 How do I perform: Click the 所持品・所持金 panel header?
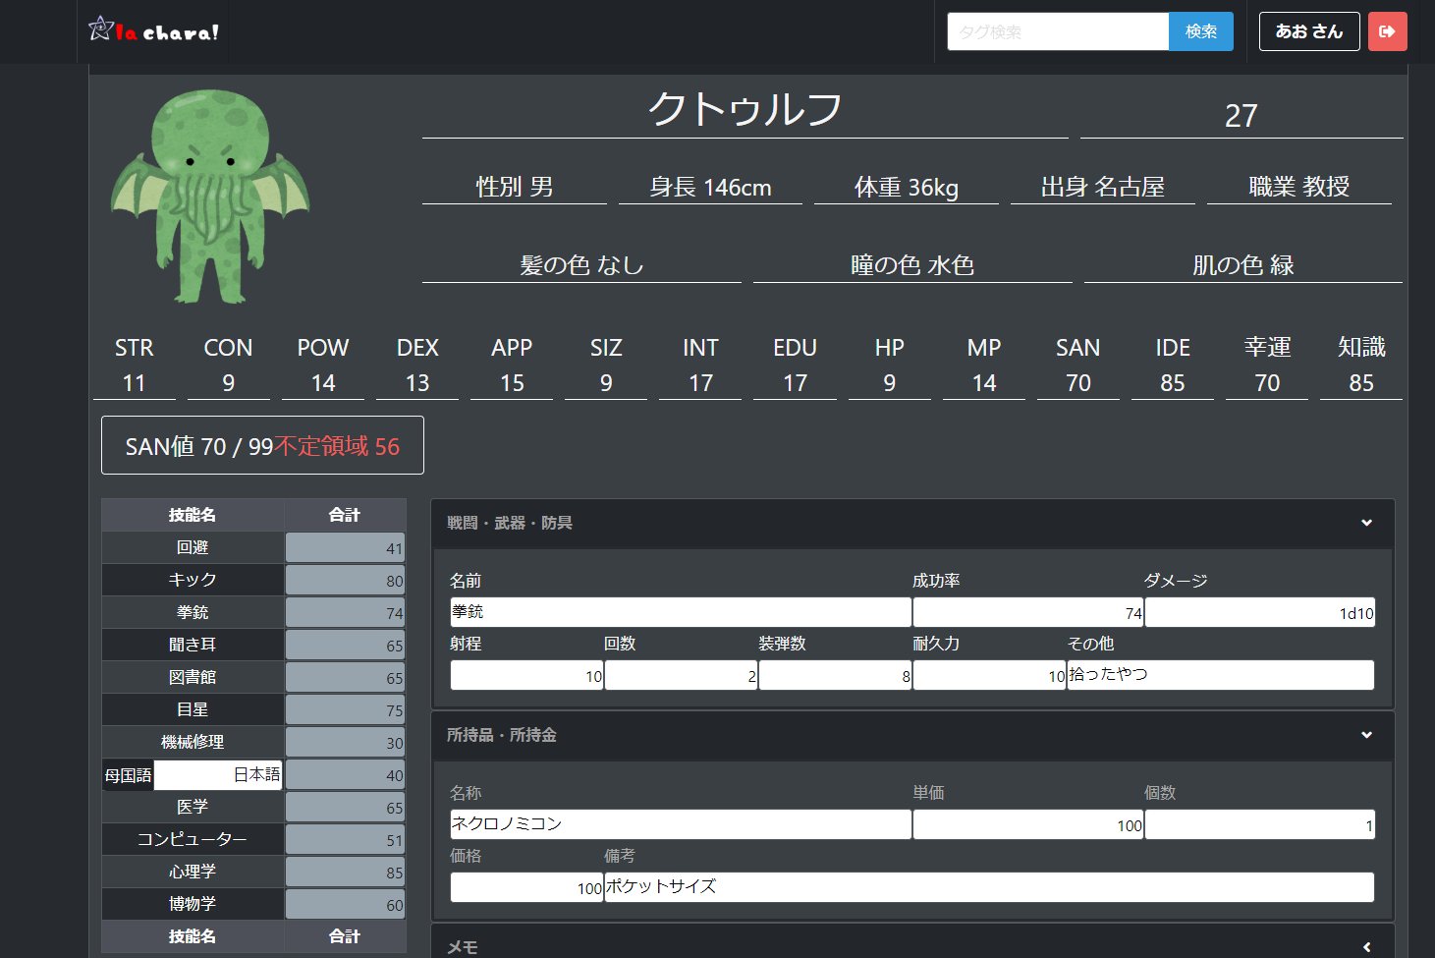pos(912,736)
